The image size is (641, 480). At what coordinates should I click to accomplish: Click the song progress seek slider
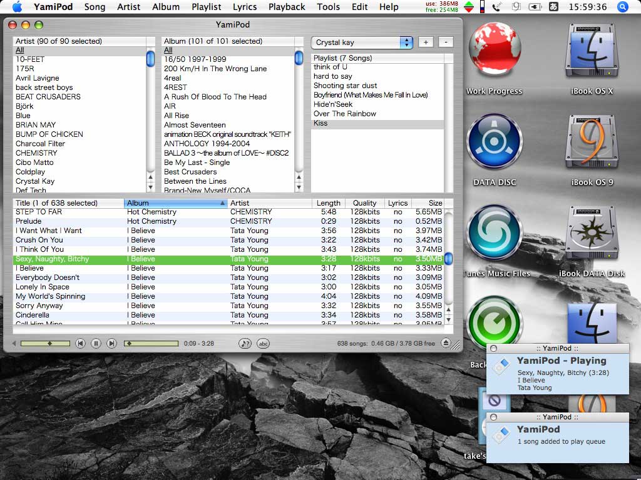click(x=151, y=344)
